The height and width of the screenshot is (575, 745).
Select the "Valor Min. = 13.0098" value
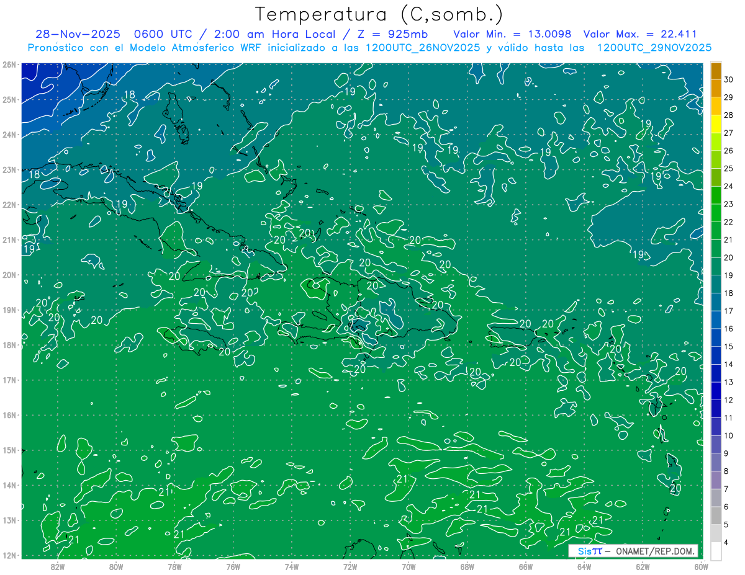pyautogui.click(x=512, y=34)
